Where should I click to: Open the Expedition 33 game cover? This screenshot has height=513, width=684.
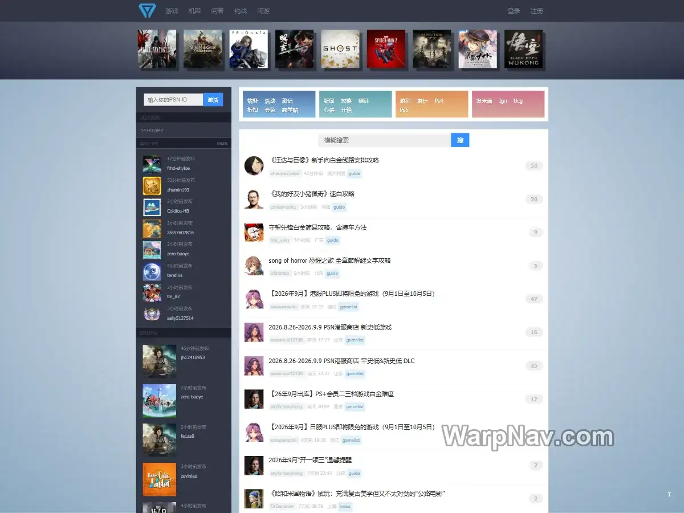(x=432, y=49)
